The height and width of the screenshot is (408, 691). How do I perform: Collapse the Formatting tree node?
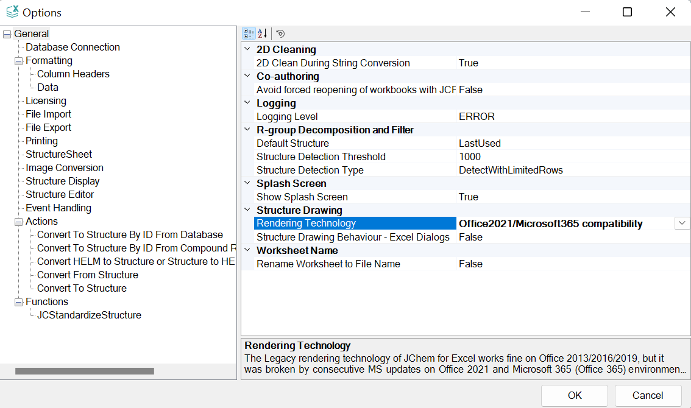(x=18, y=61)
